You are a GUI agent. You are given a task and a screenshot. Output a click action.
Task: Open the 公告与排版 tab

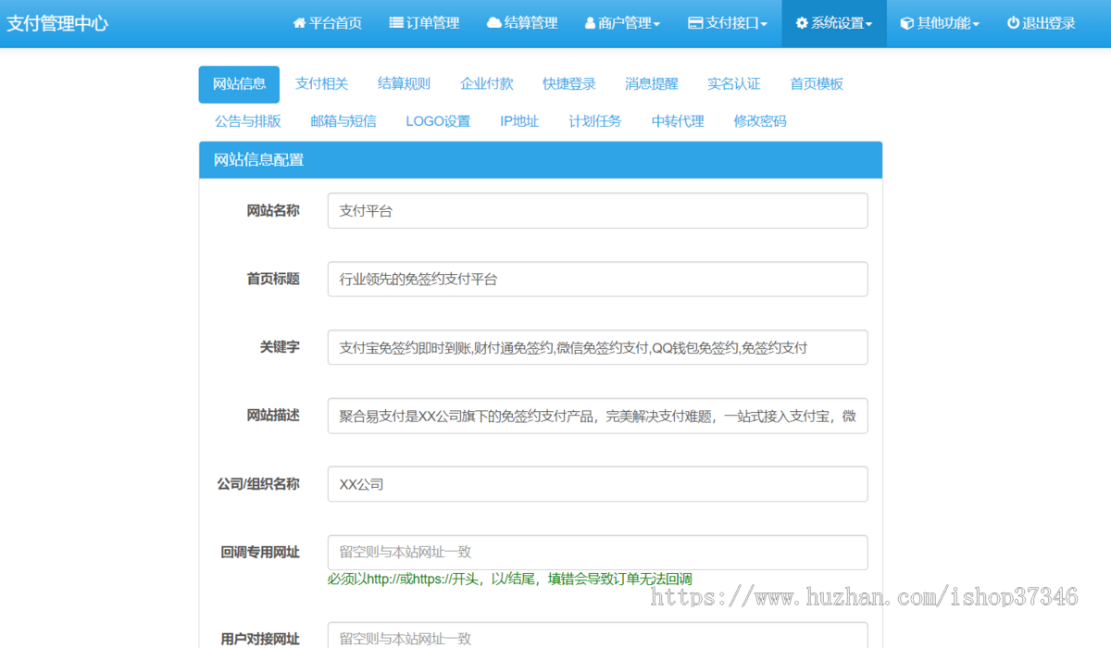(247, 121)
